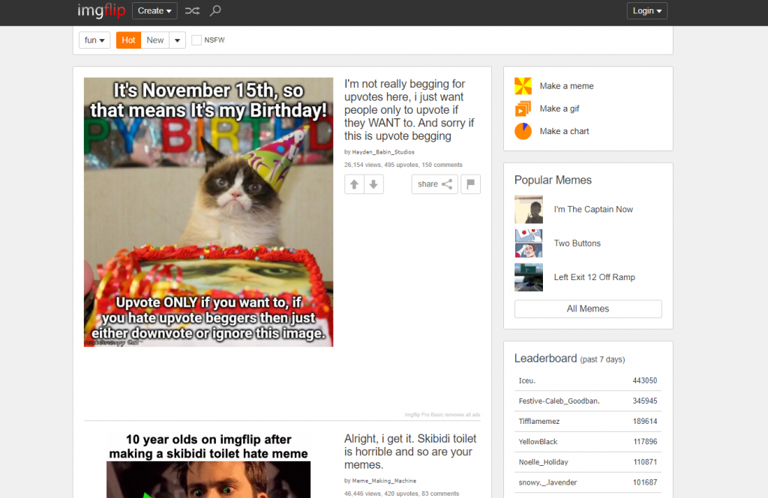
Task: Open the Login dropdown
Action: click(x=647, y=10)
